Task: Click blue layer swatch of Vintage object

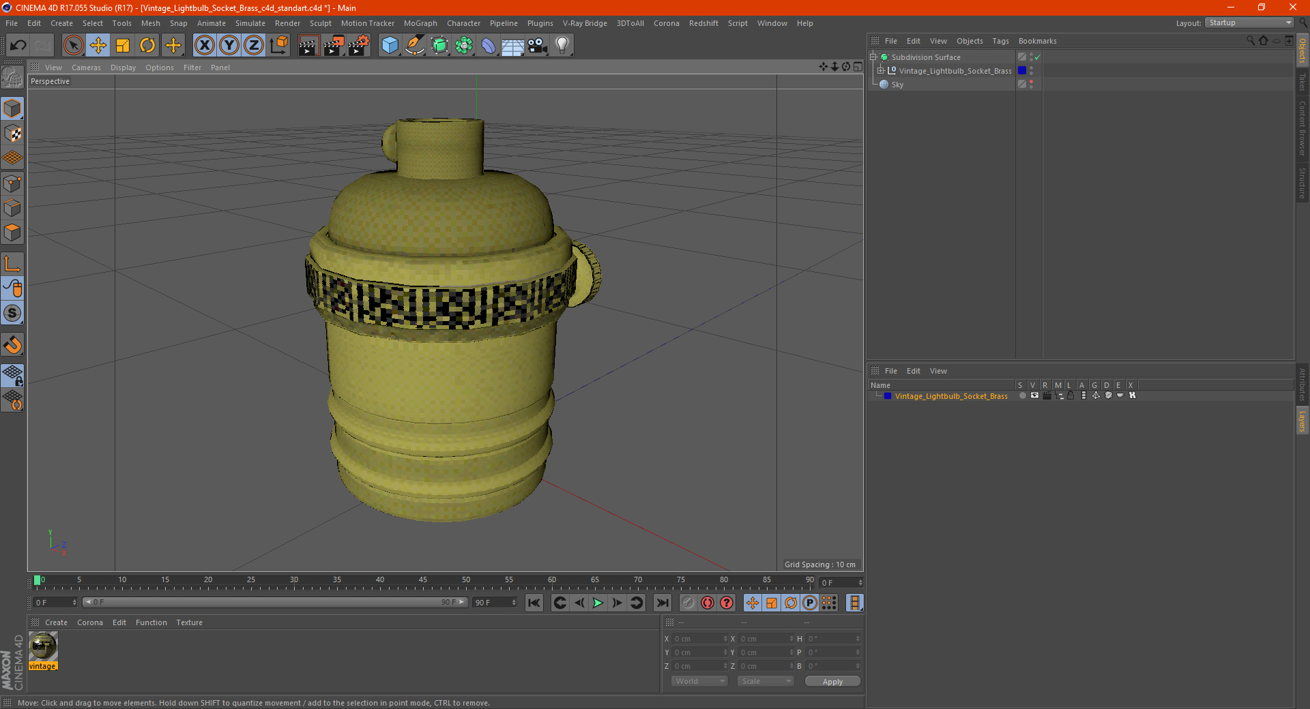Action: pos(1022,71)
